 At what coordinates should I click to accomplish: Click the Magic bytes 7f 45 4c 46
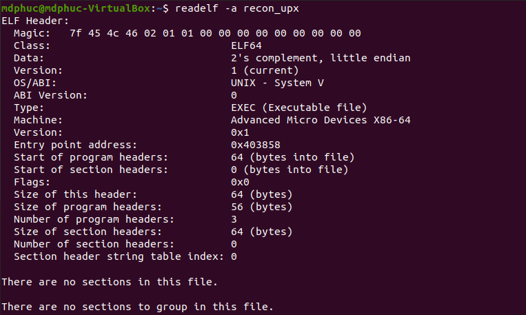pyautogui.click(x=103, y=33)
